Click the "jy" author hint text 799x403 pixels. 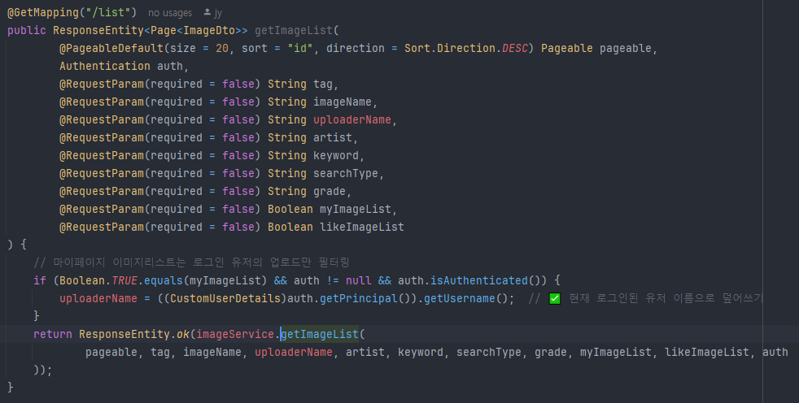[x=218, y=13]
